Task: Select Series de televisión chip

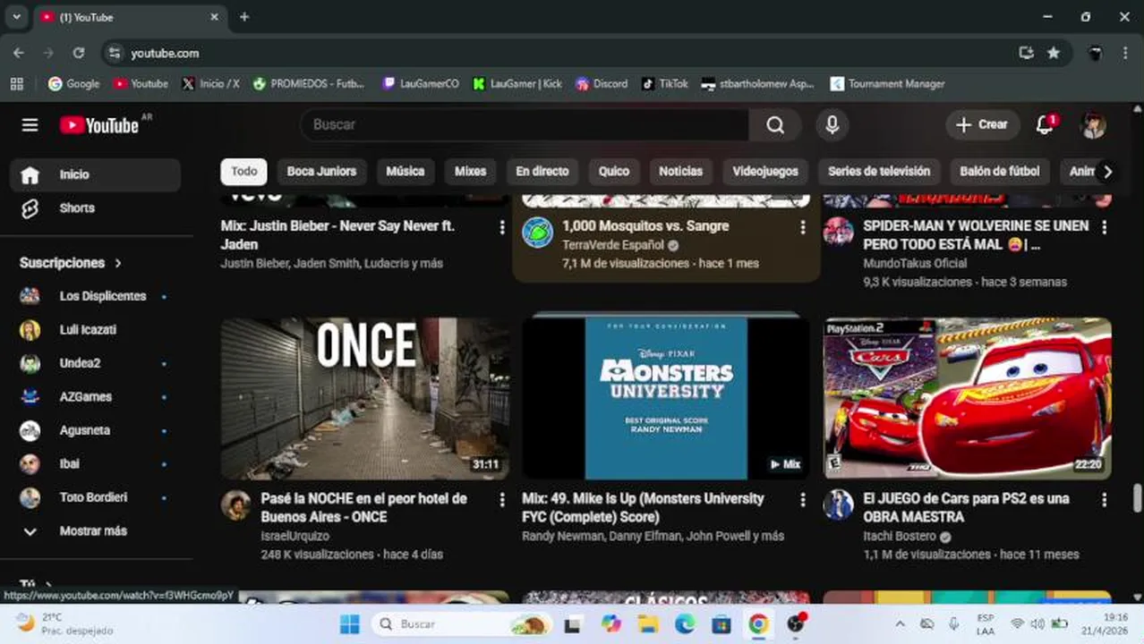Action: [x=879, y=171]
